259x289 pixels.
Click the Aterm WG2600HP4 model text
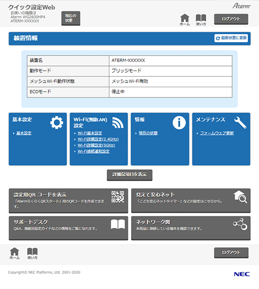coord(28,17)
